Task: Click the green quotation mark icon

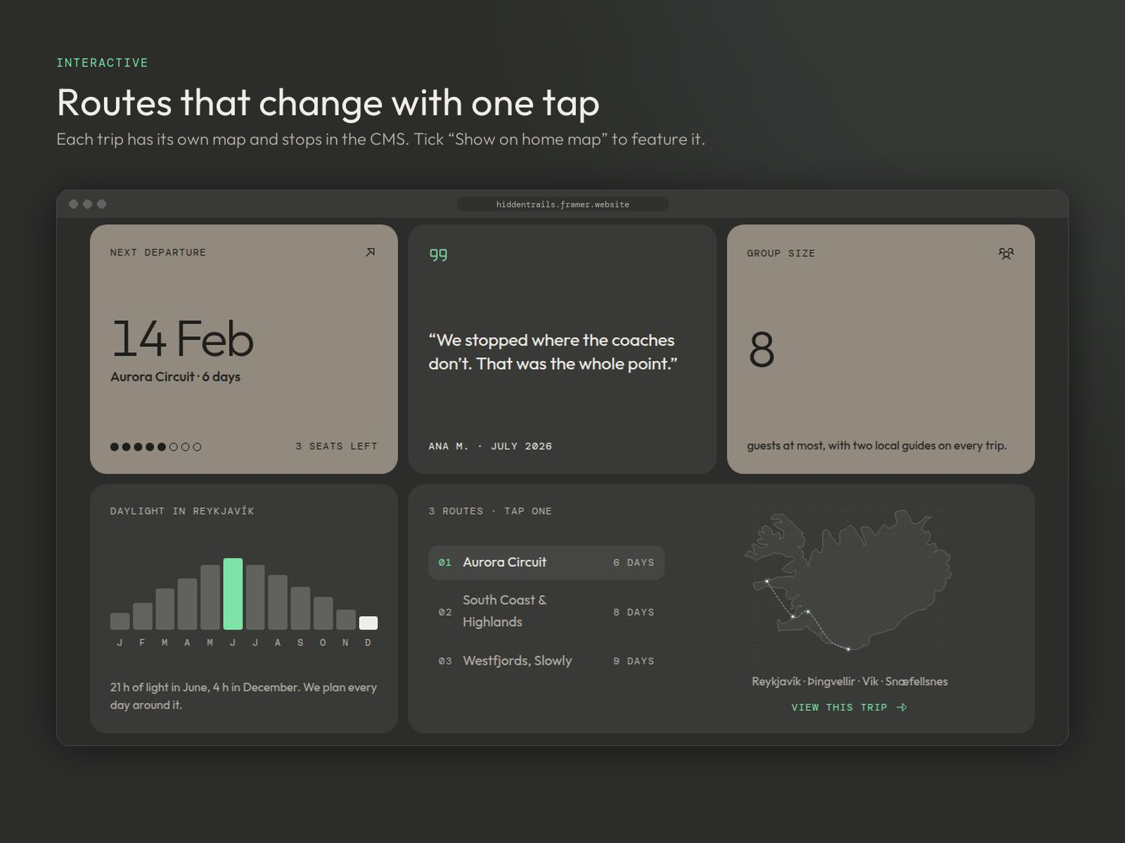Action: coord(438,254)
